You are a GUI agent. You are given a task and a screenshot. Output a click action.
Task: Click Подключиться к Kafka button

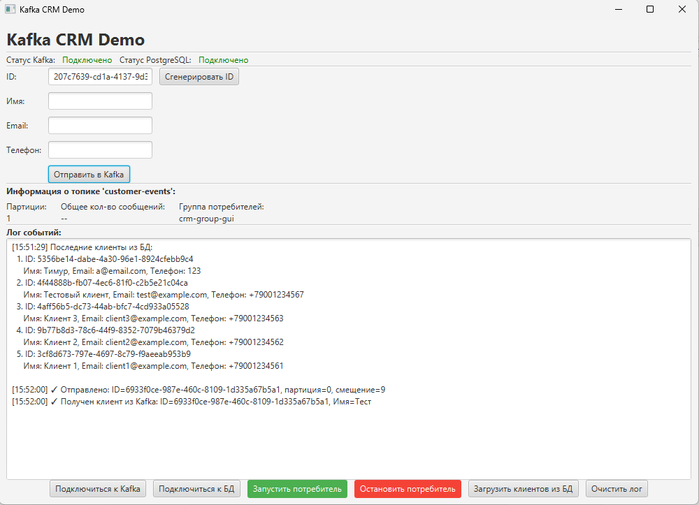pyautogui.click(x=98, y=489)
